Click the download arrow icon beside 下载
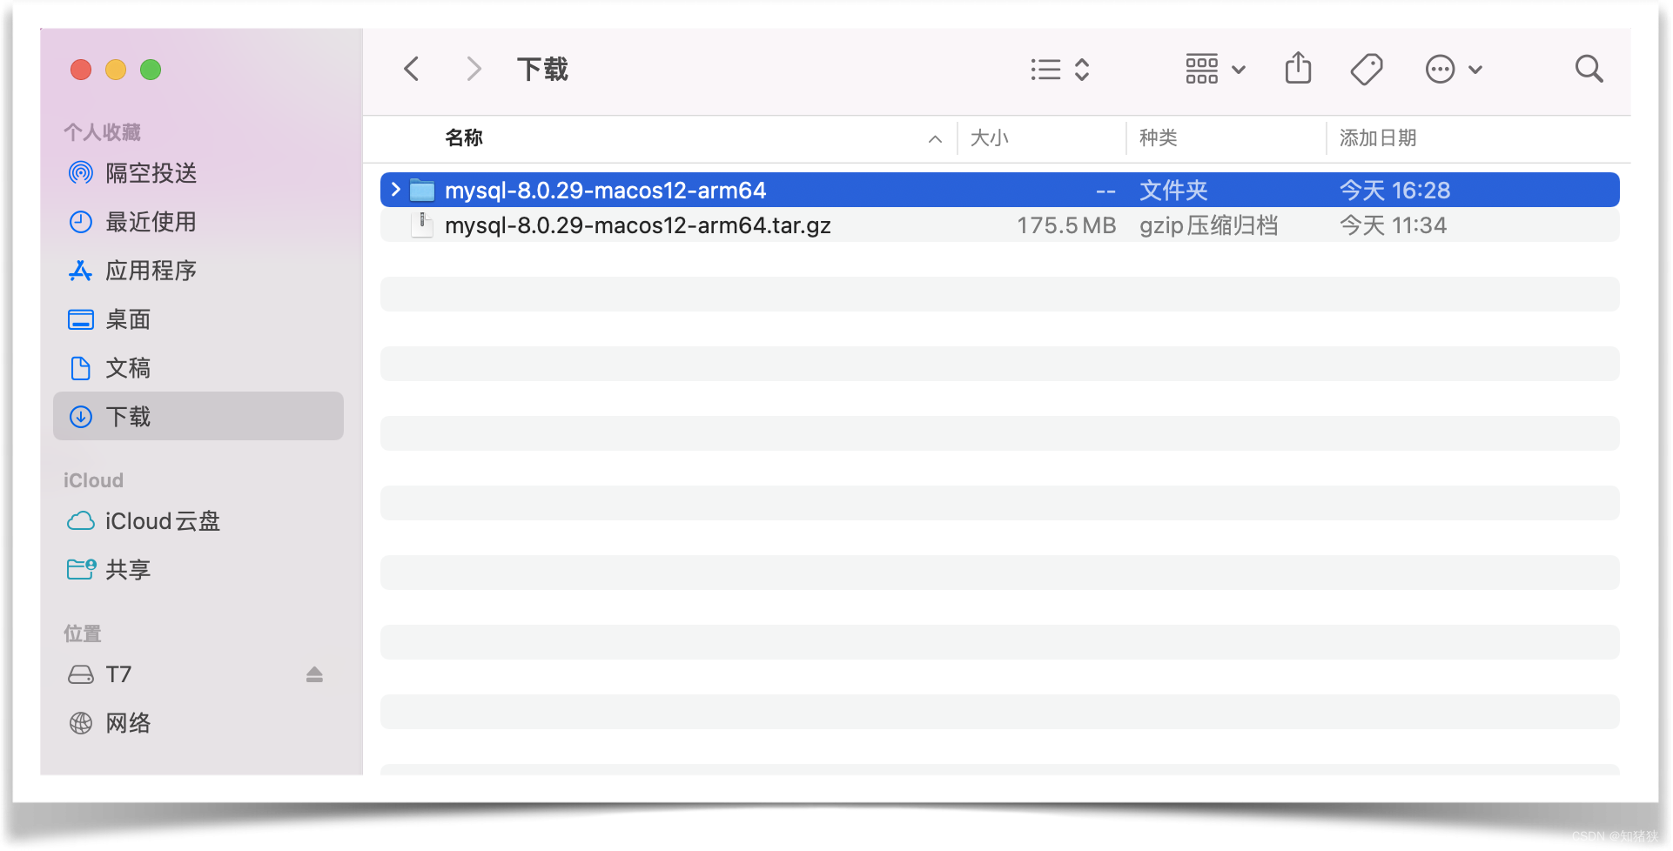 (81, 417)
